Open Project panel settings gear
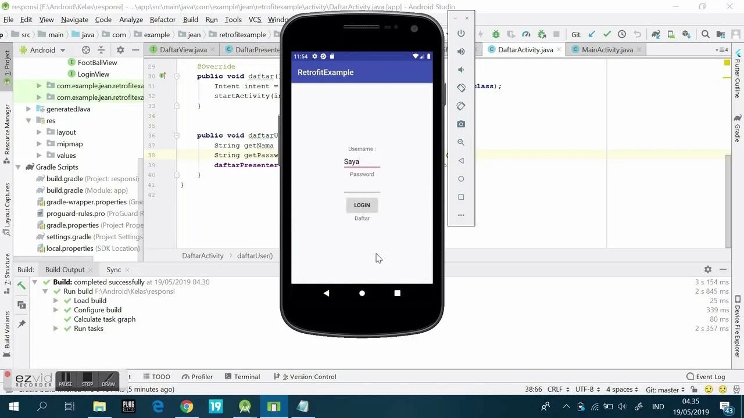The image size is (744, 418). (120, 50)
